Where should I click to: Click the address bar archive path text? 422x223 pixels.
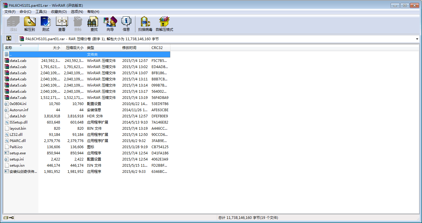click(92, 39)
